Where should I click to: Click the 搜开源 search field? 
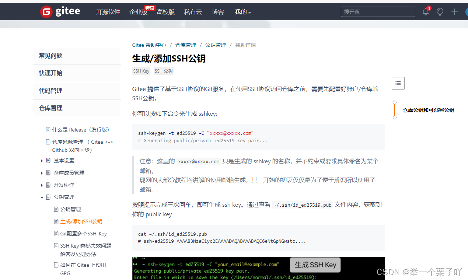click(378, 12)
